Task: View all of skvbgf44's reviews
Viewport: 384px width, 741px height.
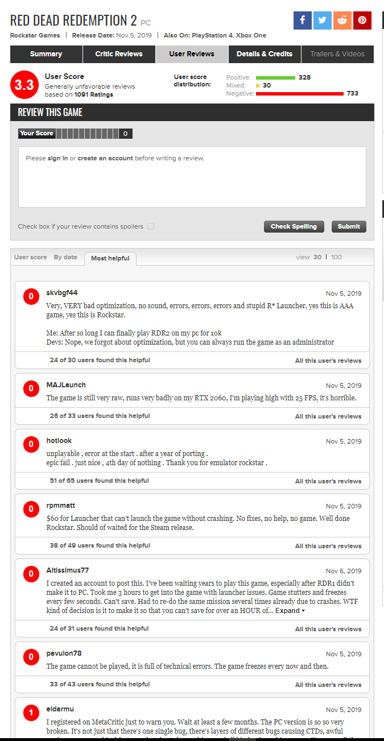Action: pyautogui.click(x=328, y=361)
